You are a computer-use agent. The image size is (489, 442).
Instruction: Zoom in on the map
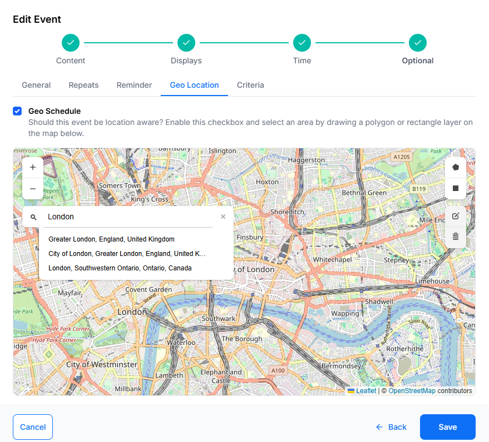coord(33,168)
